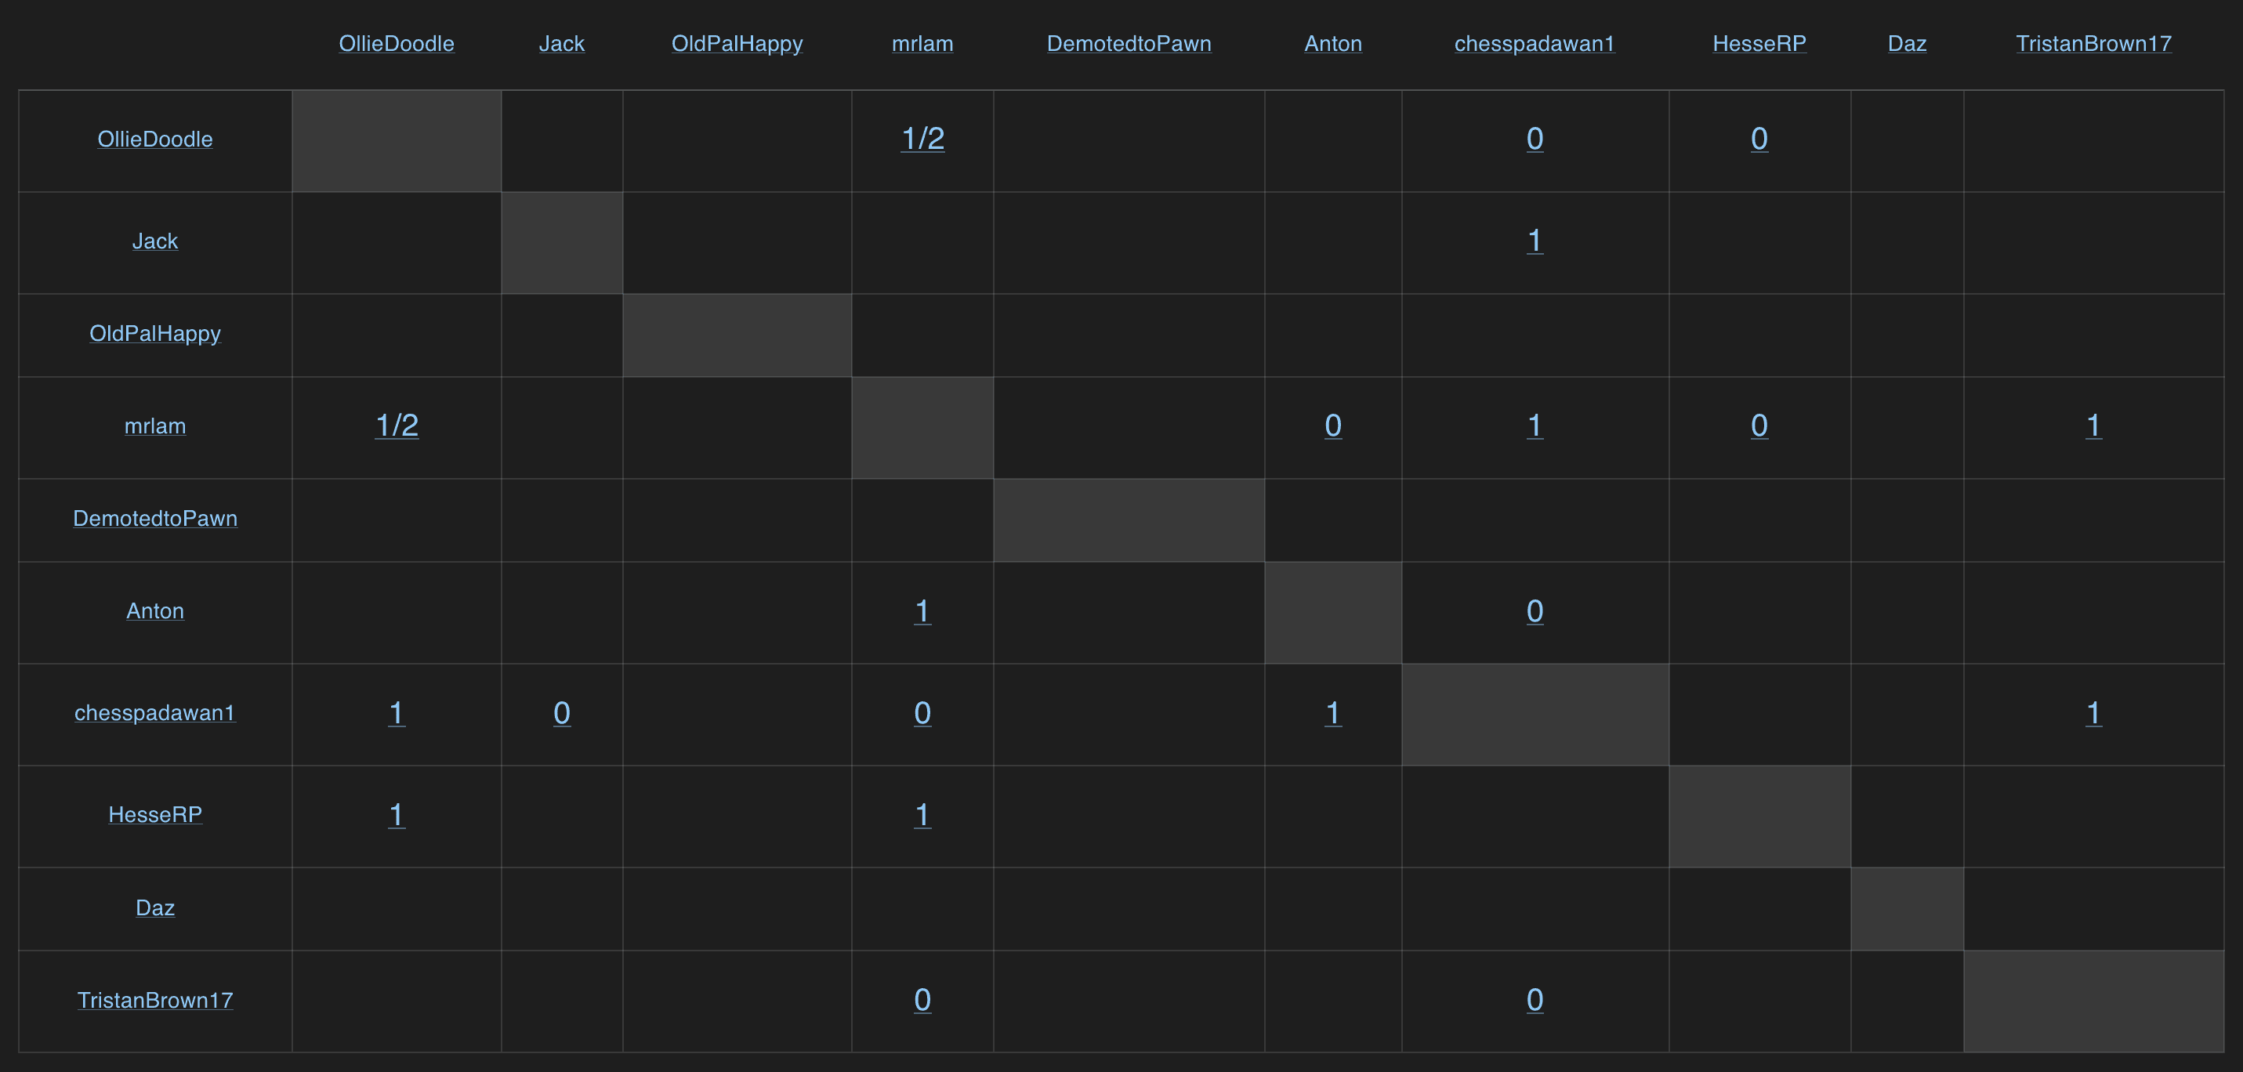The height and width of the screenshot is (1072, 2243).
Task: Click Jack row label link
Action: click(x=155, y=241)
